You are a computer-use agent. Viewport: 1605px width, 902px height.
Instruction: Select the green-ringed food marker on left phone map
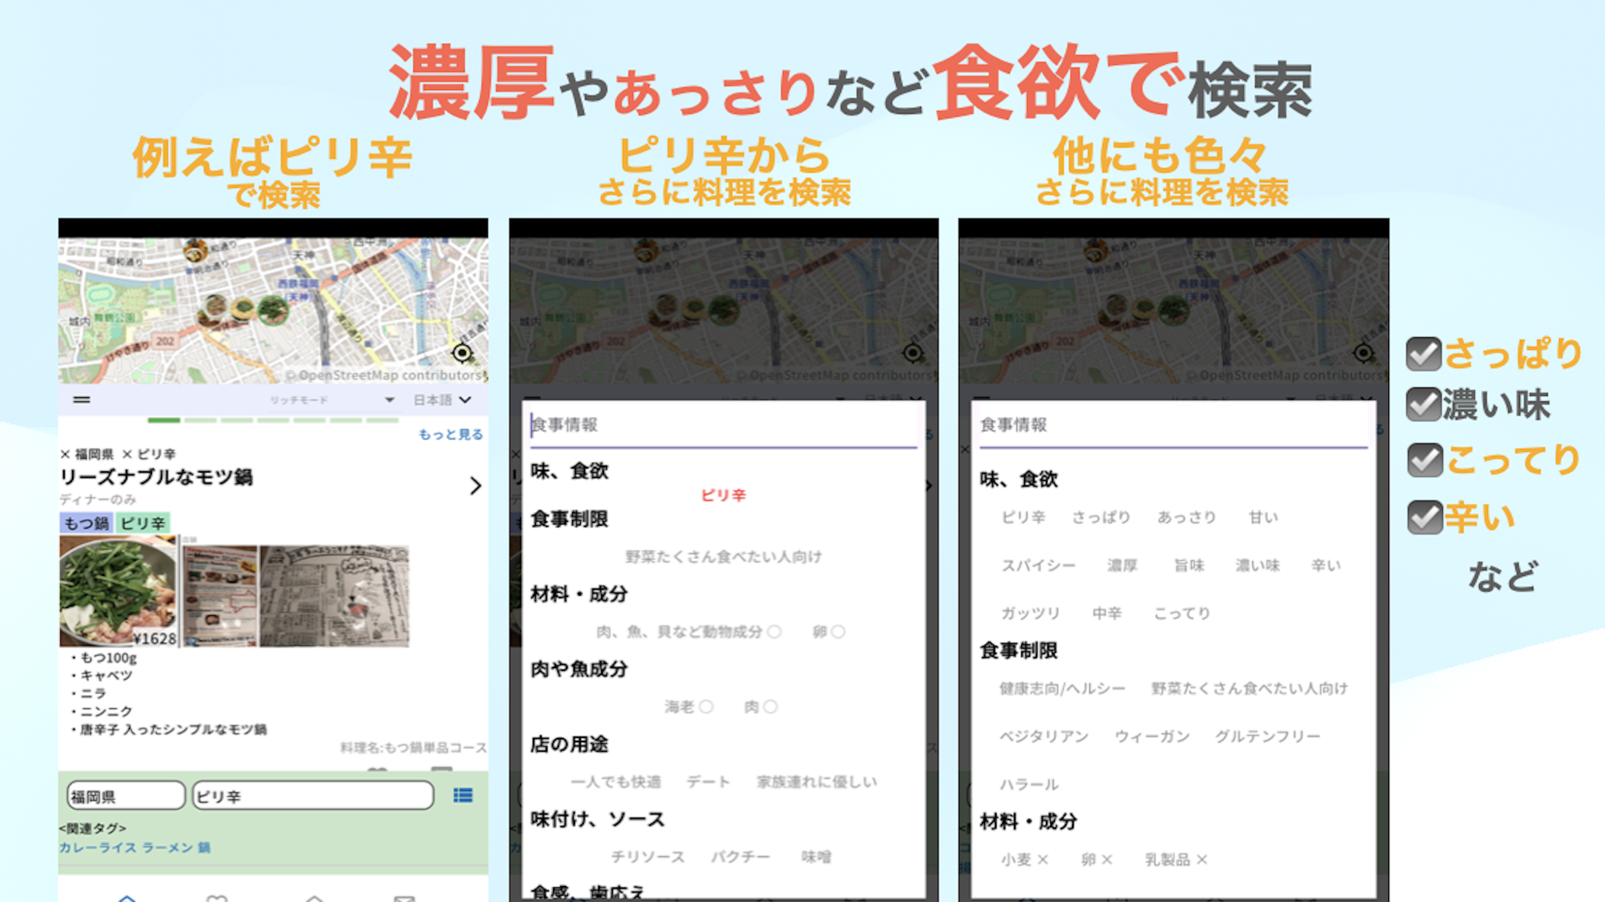pos(273,311)
